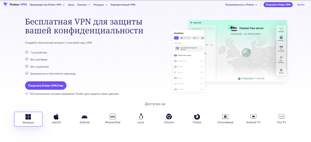Click the Доступно на heading
Image resolution: width=311 pixels, height=142 pixels.
(155, 104)
